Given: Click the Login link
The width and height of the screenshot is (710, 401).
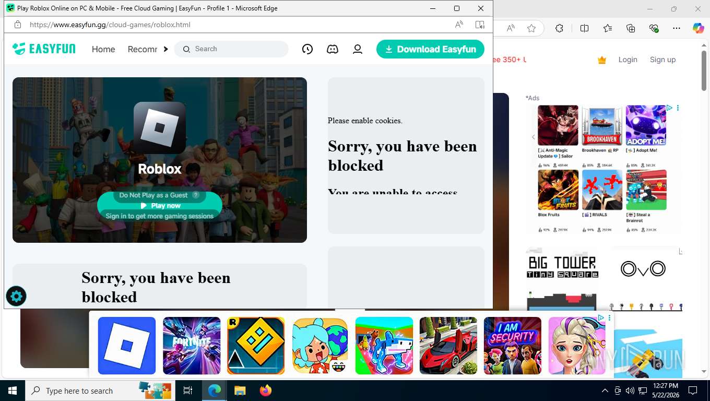Looking at the screenshot, I should tap(628, 60).
